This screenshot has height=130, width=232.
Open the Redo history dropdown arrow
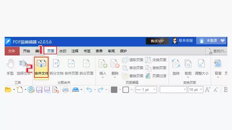tap(106, 90)
